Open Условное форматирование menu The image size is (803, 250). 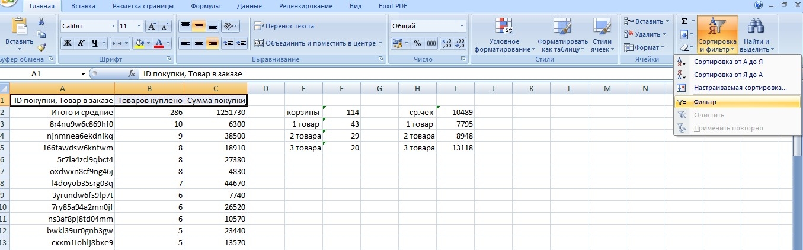tap(504, 34)
